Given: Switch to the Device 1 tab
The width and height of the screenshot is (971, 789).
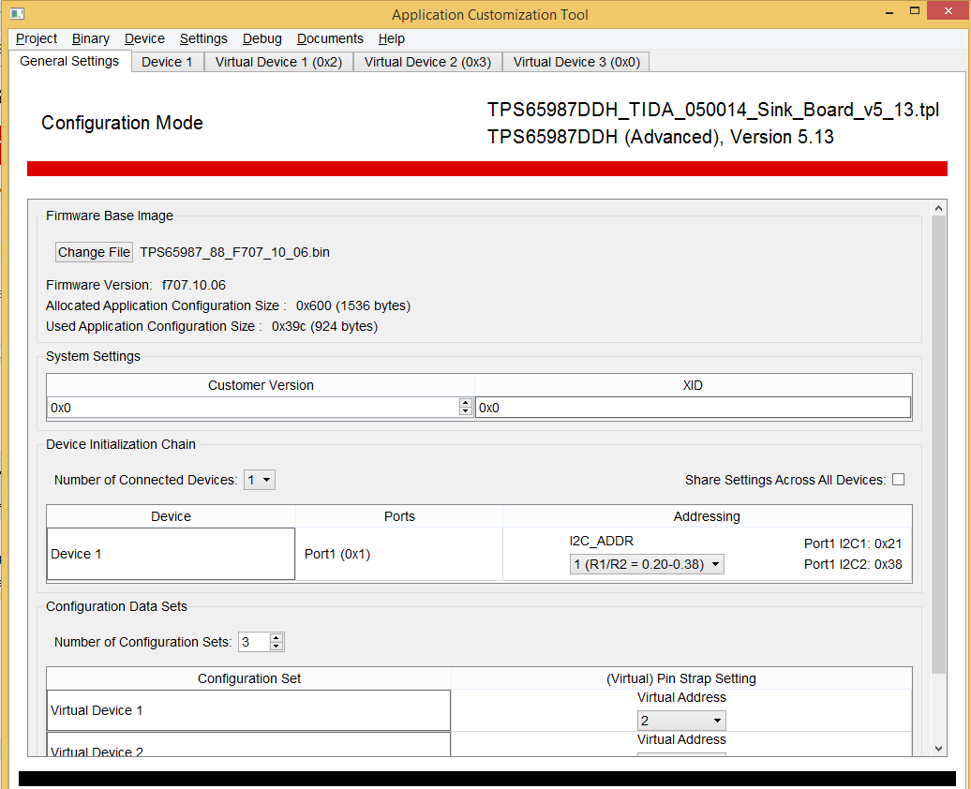Looking at the screenshot, I should point(167,62).
